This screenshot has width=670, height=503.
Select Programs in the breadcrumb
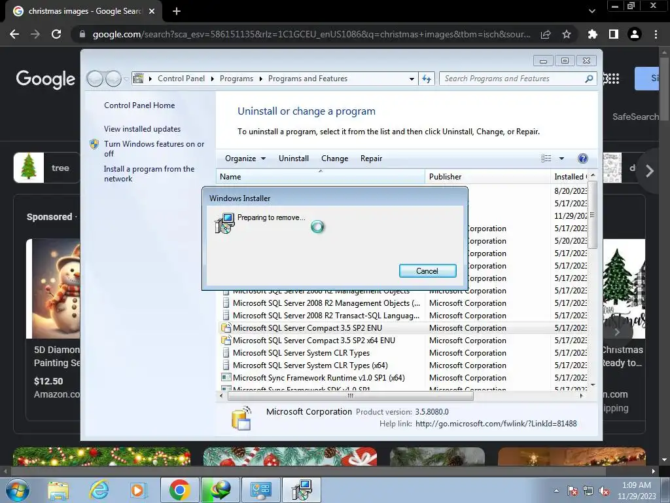(x=236, y=79)
